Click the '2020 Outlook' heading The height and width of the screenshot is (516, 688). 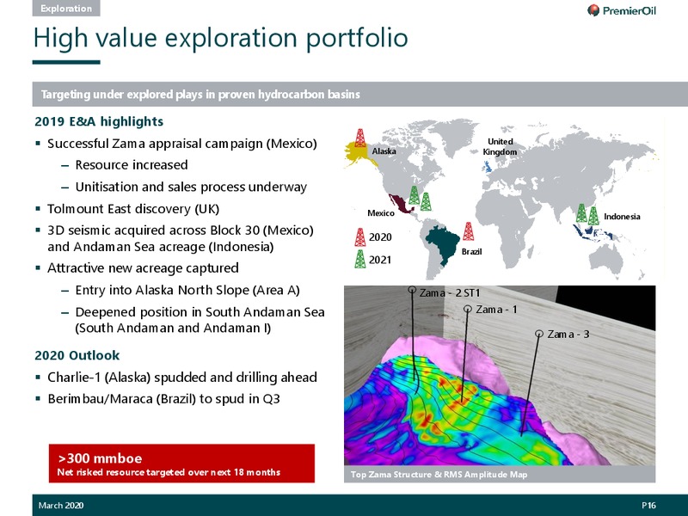coord(77,355)
